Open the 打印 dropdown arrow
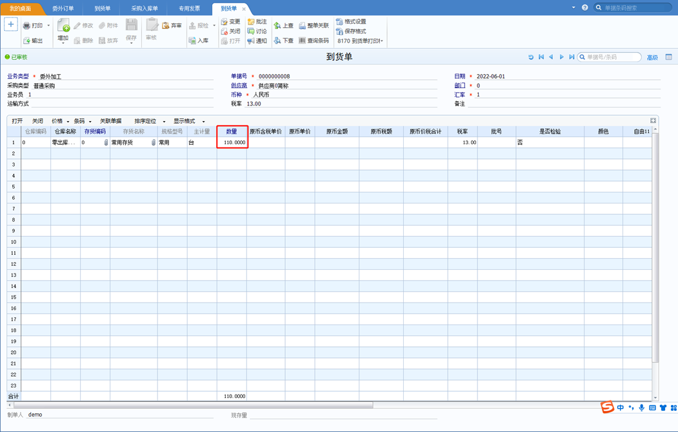Viewport: 678px width, 432px height. click(48, 26)
